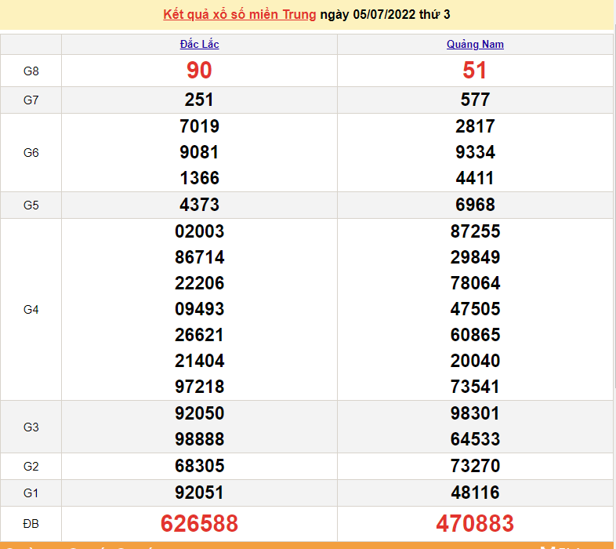616x549 pixels.
Task: Click G2 number 68305
Action: (x=199, y=466)
